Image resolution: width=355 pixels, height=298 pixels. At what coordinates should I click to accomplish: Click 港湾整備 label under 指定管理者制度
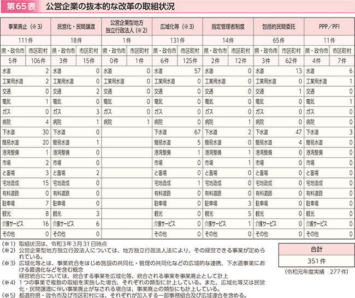213,152
